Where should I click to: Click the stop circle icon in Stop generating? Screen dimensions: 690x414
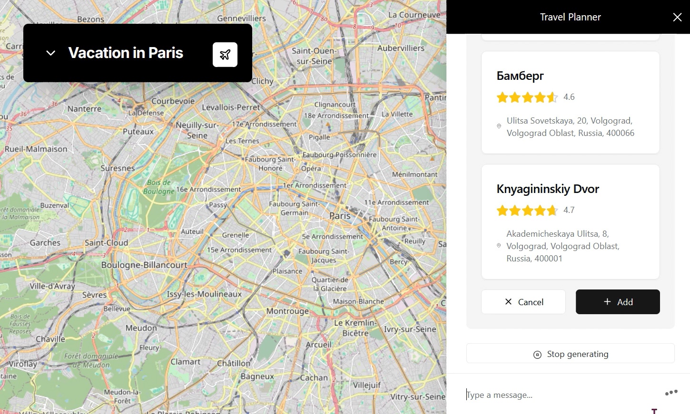(x=537, y=354)
